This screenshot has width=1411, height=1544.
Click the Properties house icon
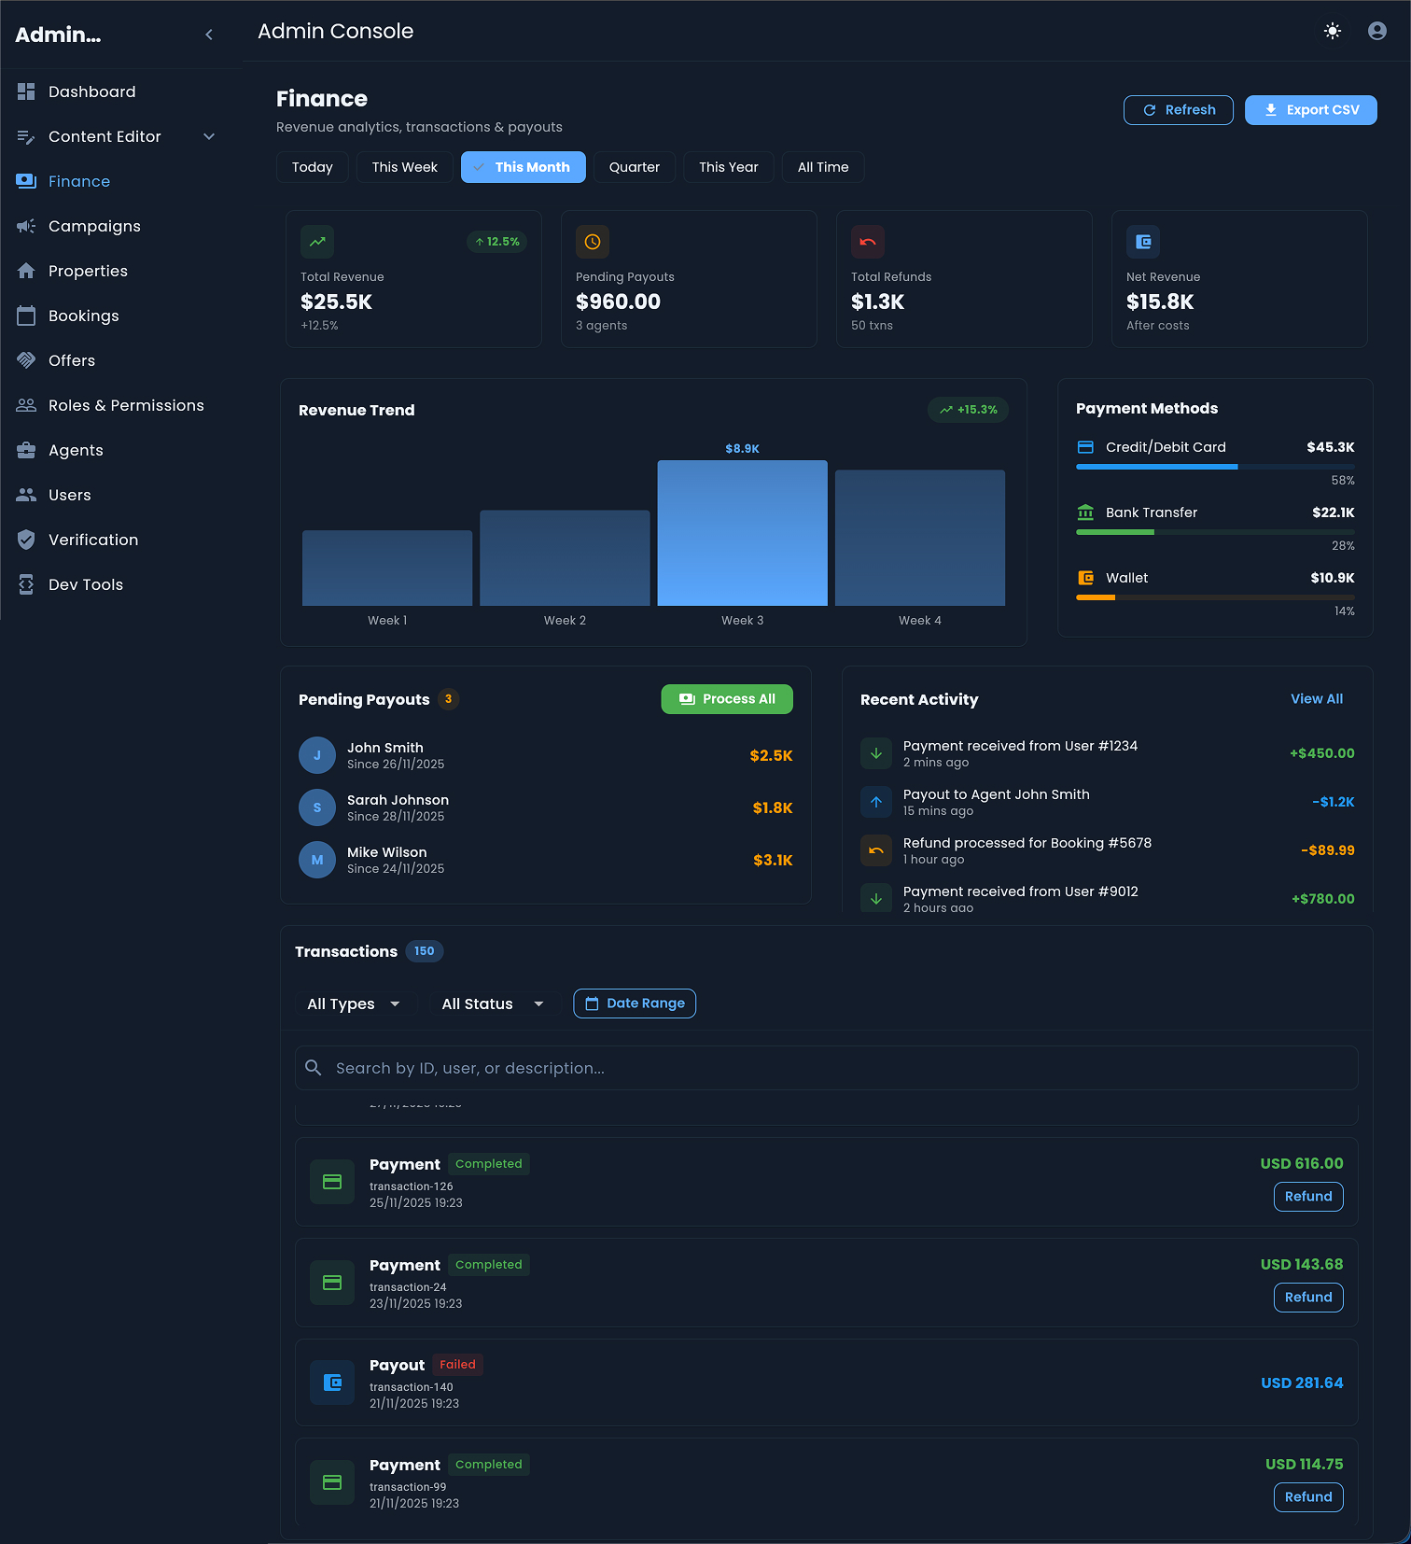click(x=26, y=271)
